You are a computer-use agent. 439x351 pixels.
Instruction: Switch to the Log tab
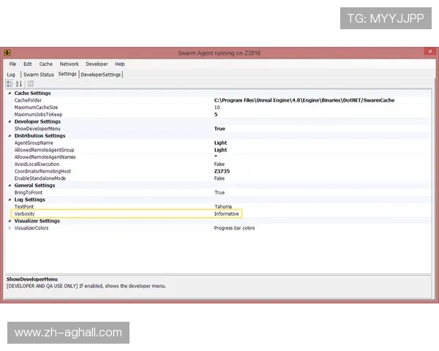point(11,75)
